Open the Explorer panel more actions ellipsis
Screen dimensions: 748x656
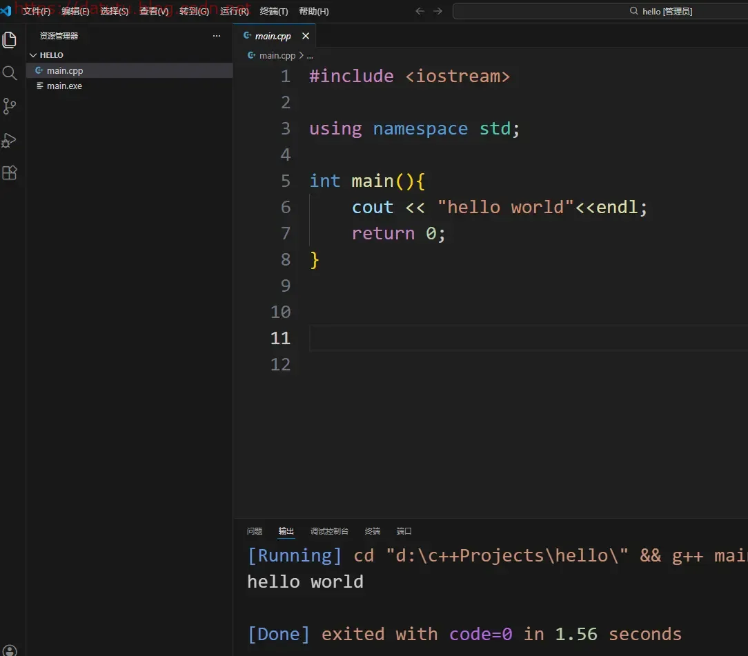pos(217,36)
